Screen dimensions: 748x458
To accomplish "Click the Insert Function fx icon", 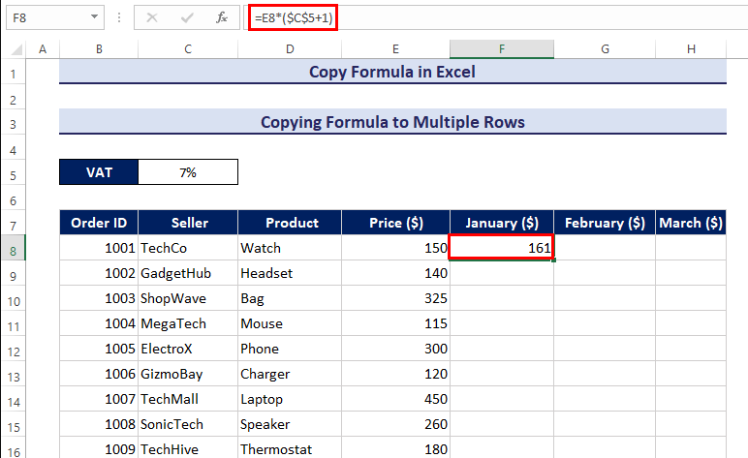I will [x=221, y=17].
